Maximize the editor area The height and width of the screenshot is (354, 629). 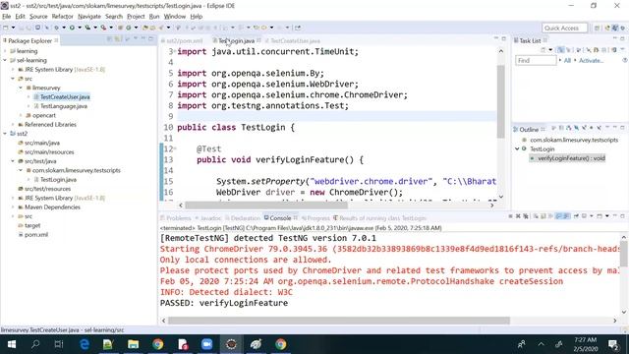tap(504, 38)
